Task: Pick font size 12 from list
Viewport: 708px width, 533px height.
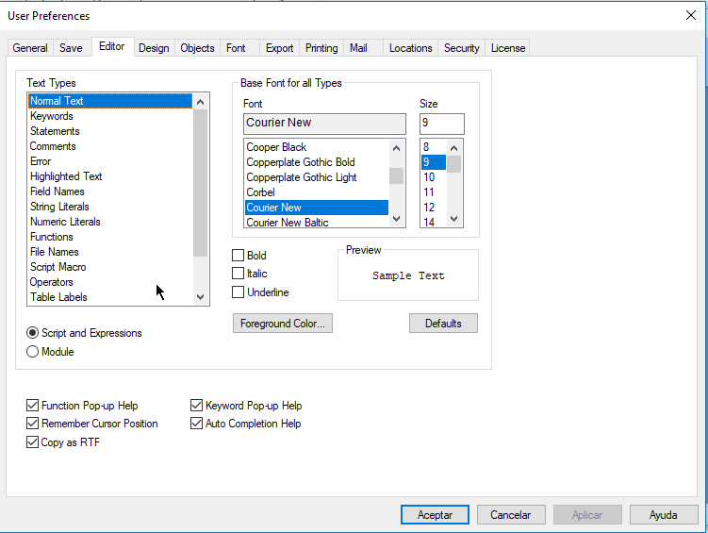Action: pyautogui.click(x=429, y=208)
